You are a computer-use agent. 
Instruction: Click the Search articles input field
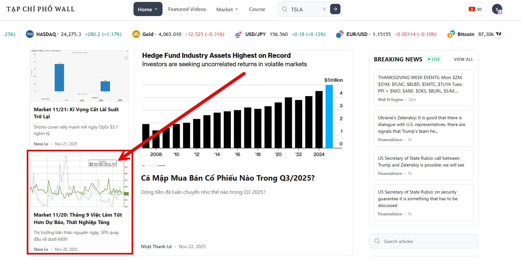[x=423, y=241]
